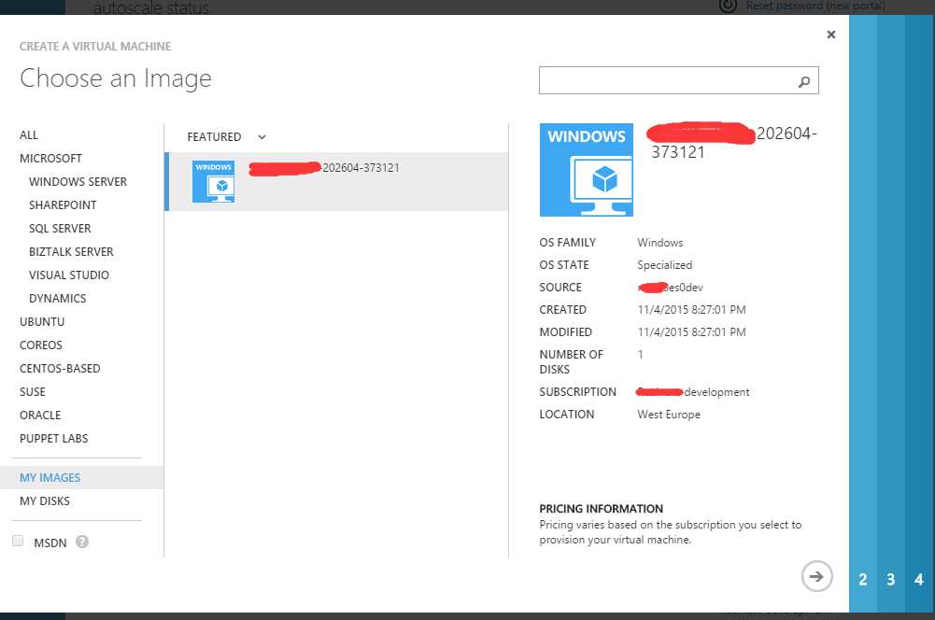This screenshot has width=935, height=620.
Task: Click the Number of Disks value 1
Action: point(640,354)
